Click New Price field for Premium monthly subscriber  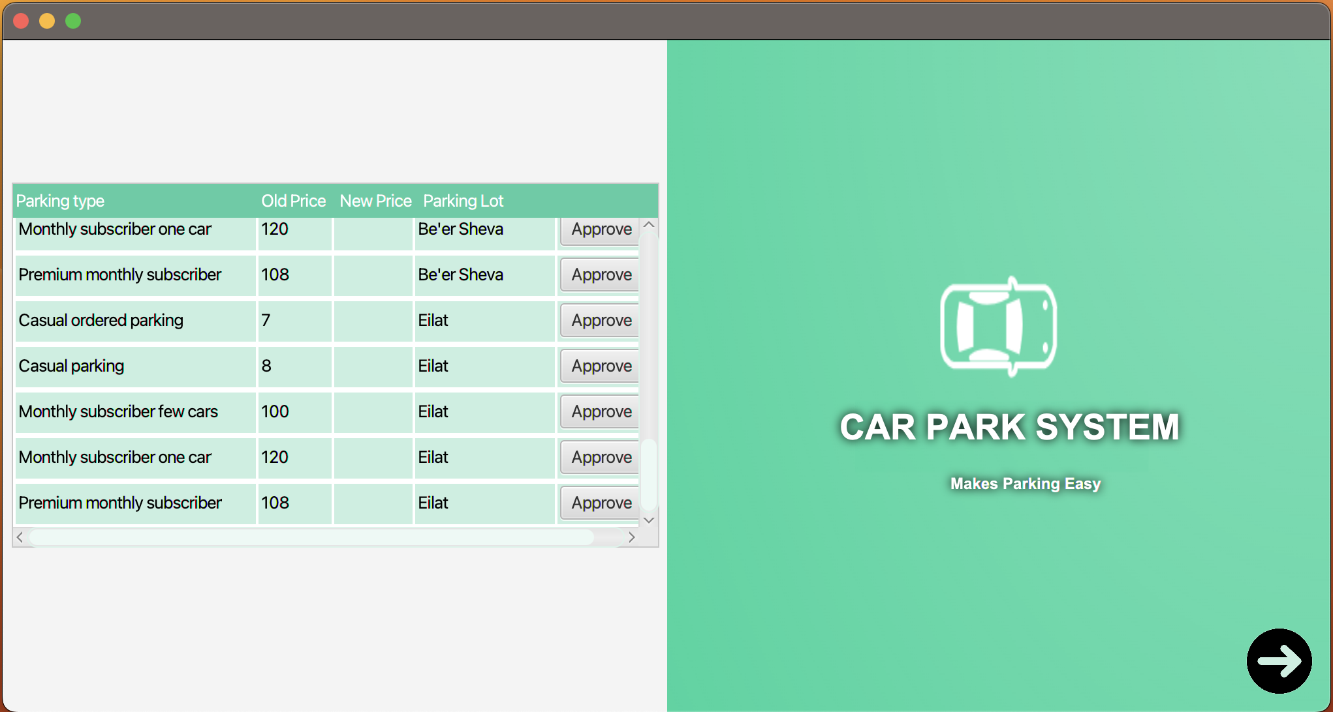click(373, 274)
